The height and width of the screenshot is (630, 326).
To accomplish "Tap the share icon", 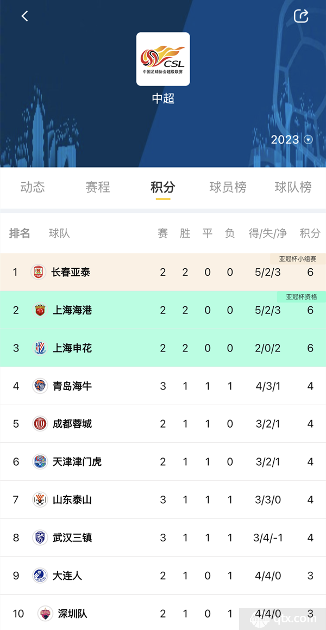I will (x=301, y=16).
